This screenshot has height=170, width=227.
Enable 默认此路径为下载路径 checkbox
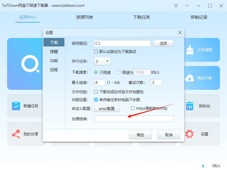(x=96, y=52)
